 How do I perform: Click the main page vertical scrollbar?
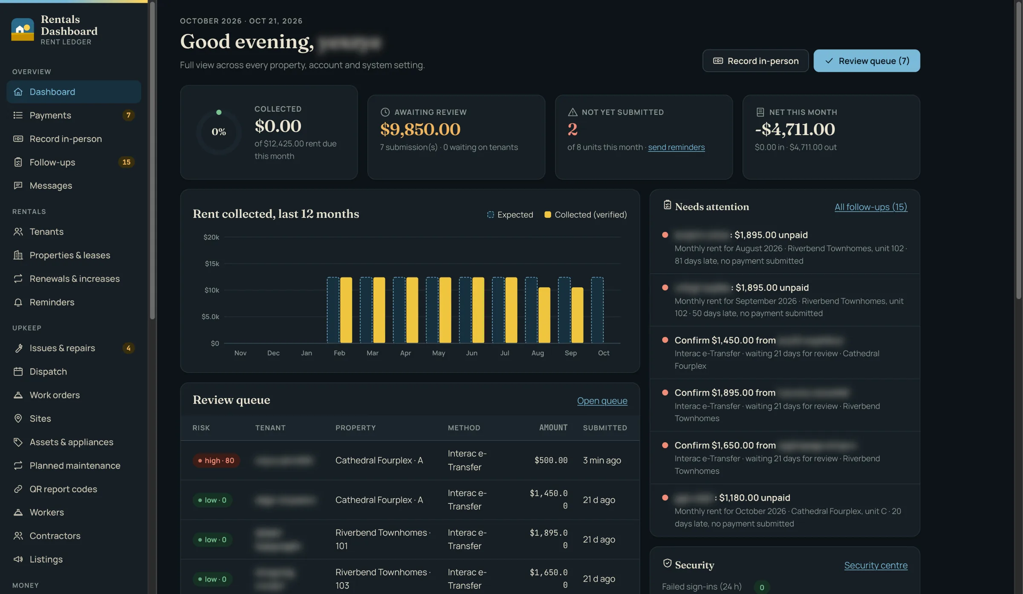pos(1019,150)
